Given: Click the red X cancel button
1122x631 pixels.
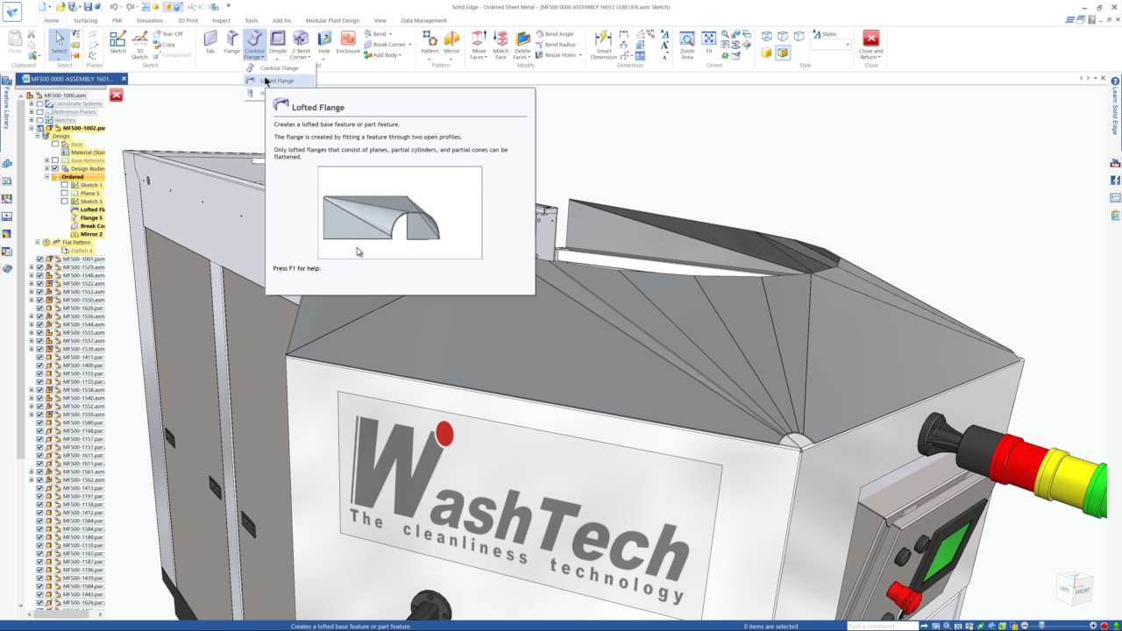Looking at the screenshot, I should pyautogui.click(x=116, y=95).
